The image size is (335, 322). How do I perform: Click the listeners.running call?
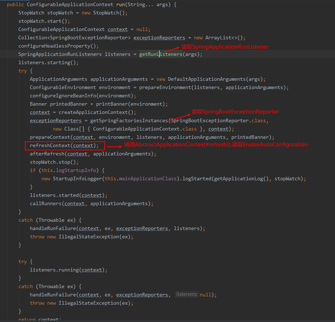pyautogui.click(x=54, y=270)
